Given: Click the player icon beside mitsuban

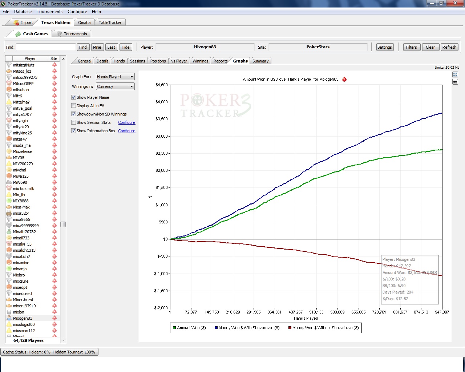Looking at the screenshot, I should click(9, 90).
